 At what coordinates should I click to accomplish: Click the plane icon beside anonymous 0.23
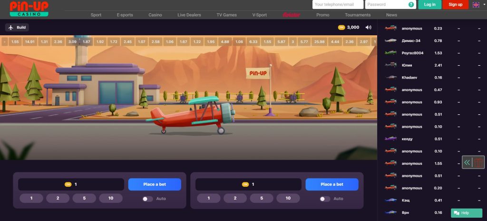click(391, 28)
